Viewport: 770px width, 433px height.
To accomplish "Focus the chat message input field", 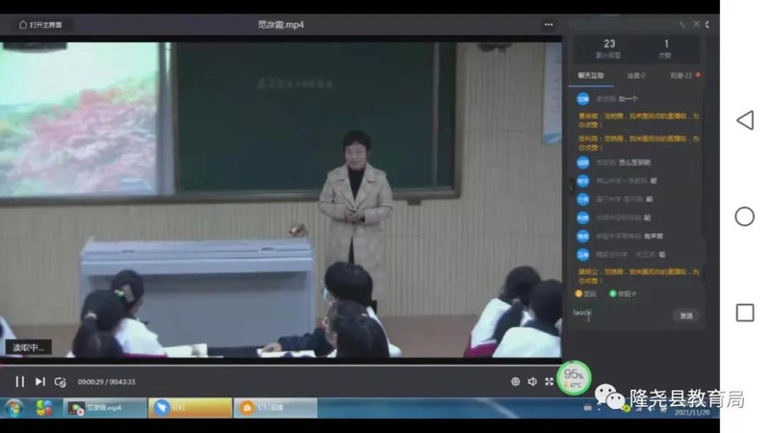I will pyautogui.click(x=621, y=315).
